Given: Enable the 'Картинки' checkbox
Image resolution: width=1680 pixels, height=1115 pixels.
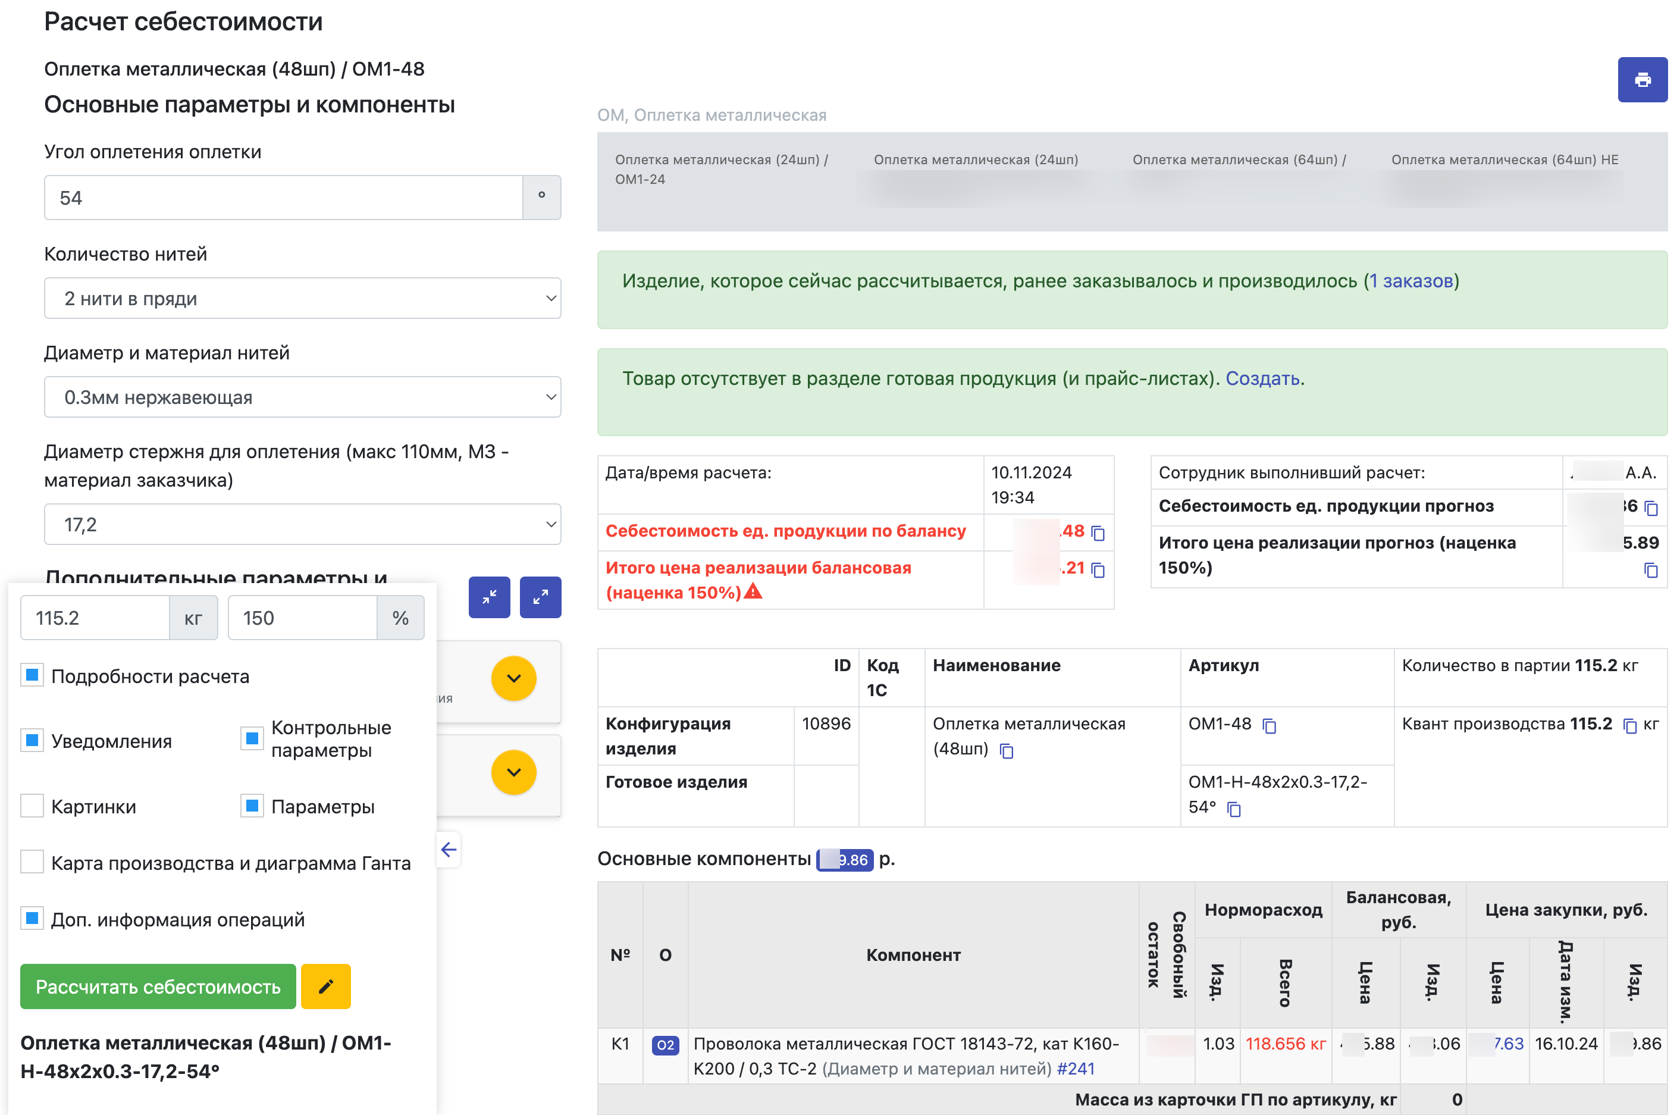Looking at the screenshot, I should (x=32, y=806).
